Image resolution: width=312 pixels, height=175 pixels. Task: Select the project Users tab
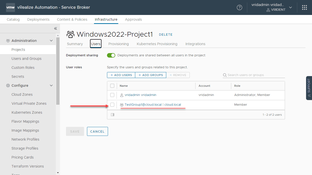(x=96, y=44)
